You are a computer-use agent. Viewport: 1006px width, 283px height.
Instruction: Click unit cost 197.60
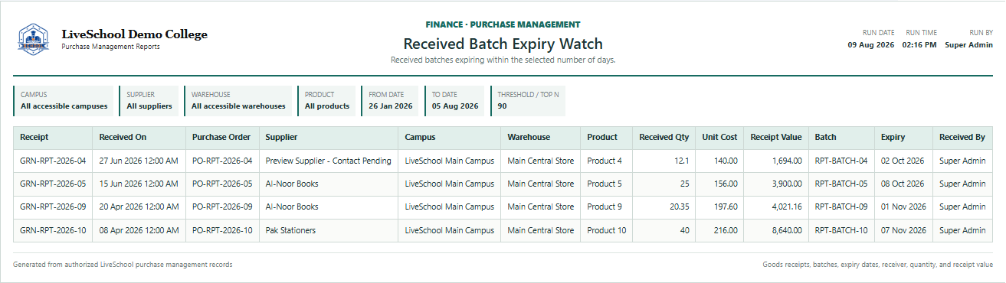(726, 207)
